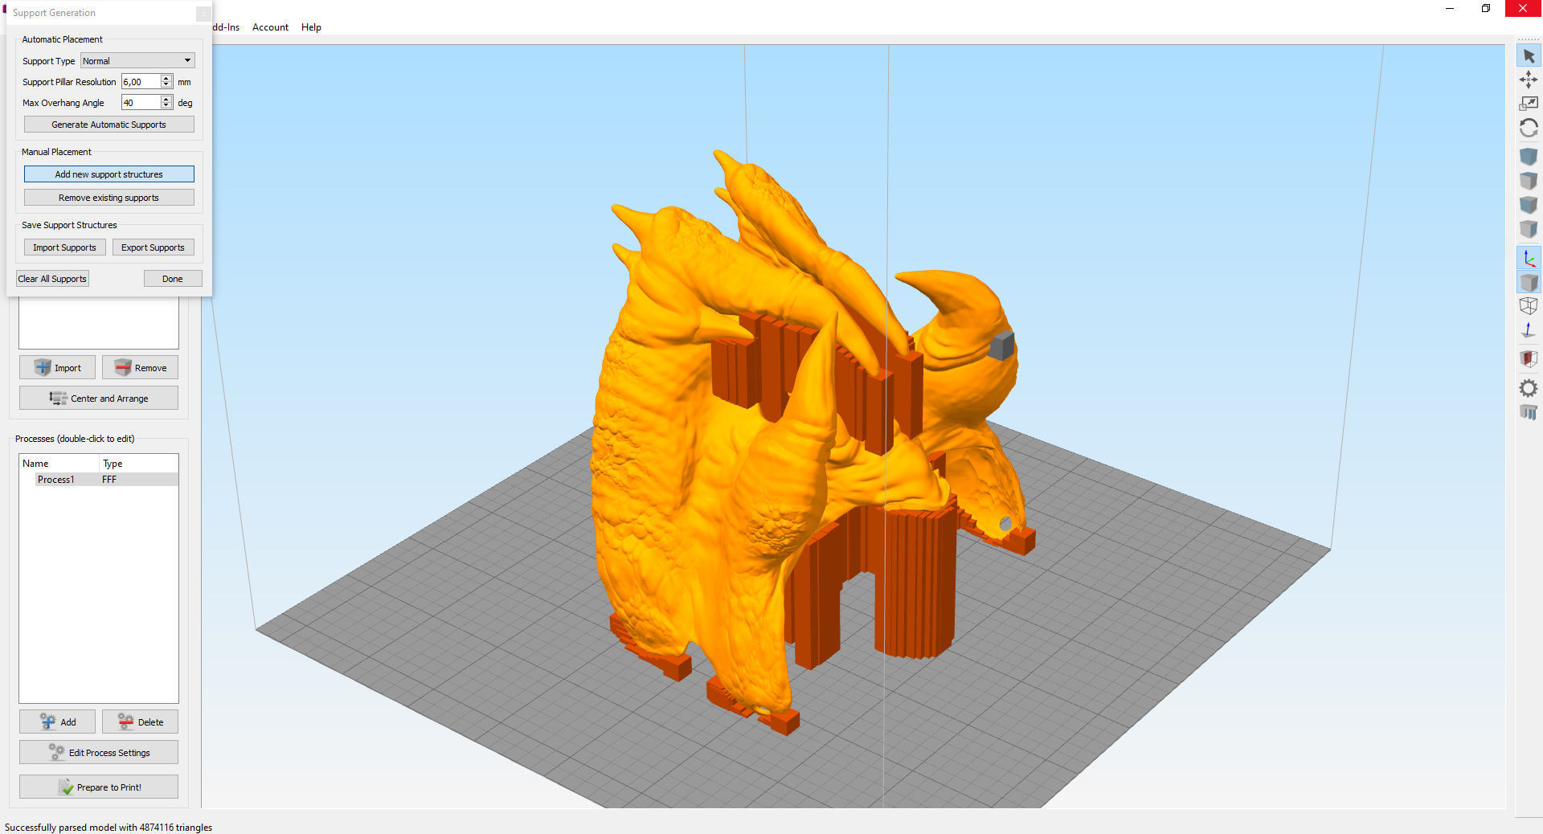Viewport: 1543px width, 834px height.
Task: Click the Import model button
Action: point(57,367)
